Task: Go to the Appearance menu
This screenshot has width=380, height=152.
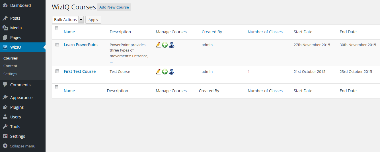Action: (x=21, y=98)
